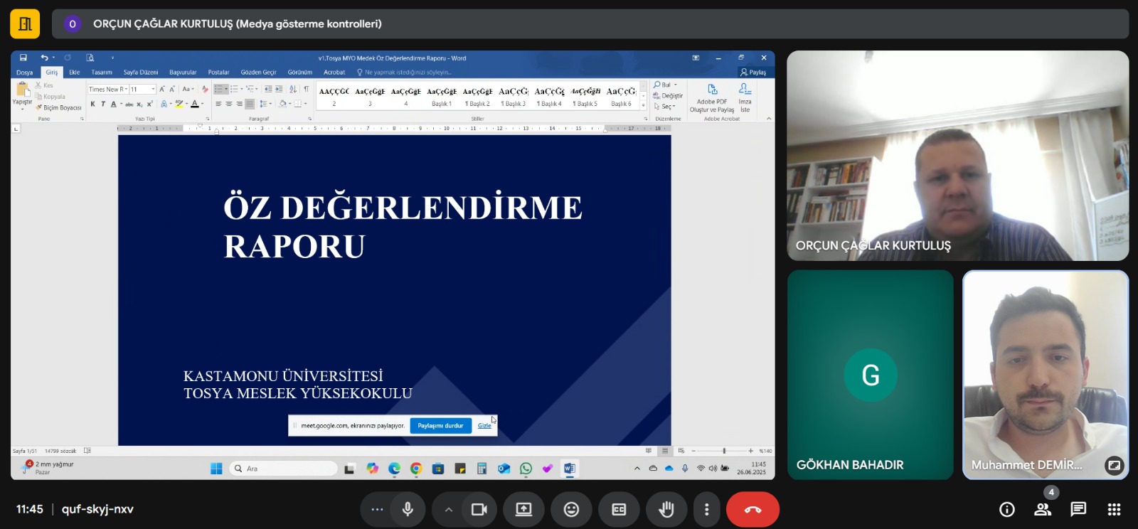Screen dimensions: 1138x529
Task: Open the chat with everyone panel
Action: [x=1078, y=509]
